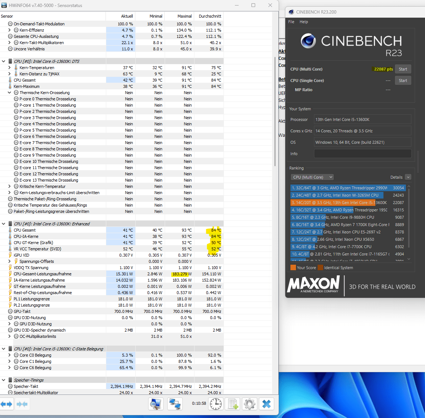The height and width of the screenshot is (418, 425).
Task: Select the 13th Gen Intel Core i5-13600K ranking entry
Action: (348, 203)
